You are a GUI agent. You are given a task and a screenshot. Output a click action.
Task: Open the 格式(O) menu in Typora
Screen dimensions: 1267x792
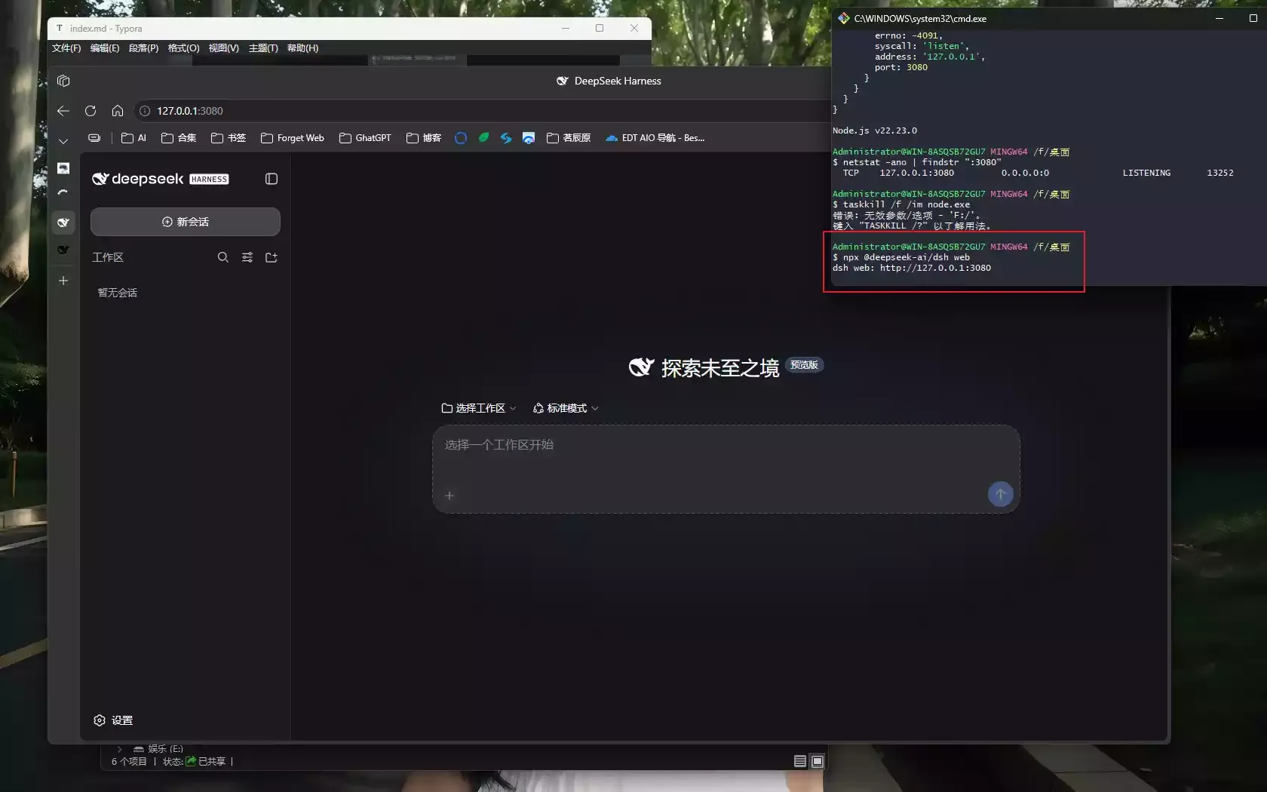coord(183,48)
